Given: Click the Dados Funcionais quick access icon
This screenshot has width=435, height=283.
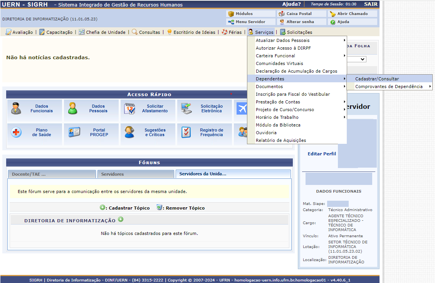Looking at the screenshot, I should tap(17, 108).
